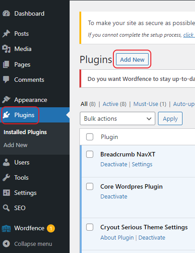195x253 pixels.
Task: Toggle the select-all Plugin header checkbox
Action: (90, 137)
